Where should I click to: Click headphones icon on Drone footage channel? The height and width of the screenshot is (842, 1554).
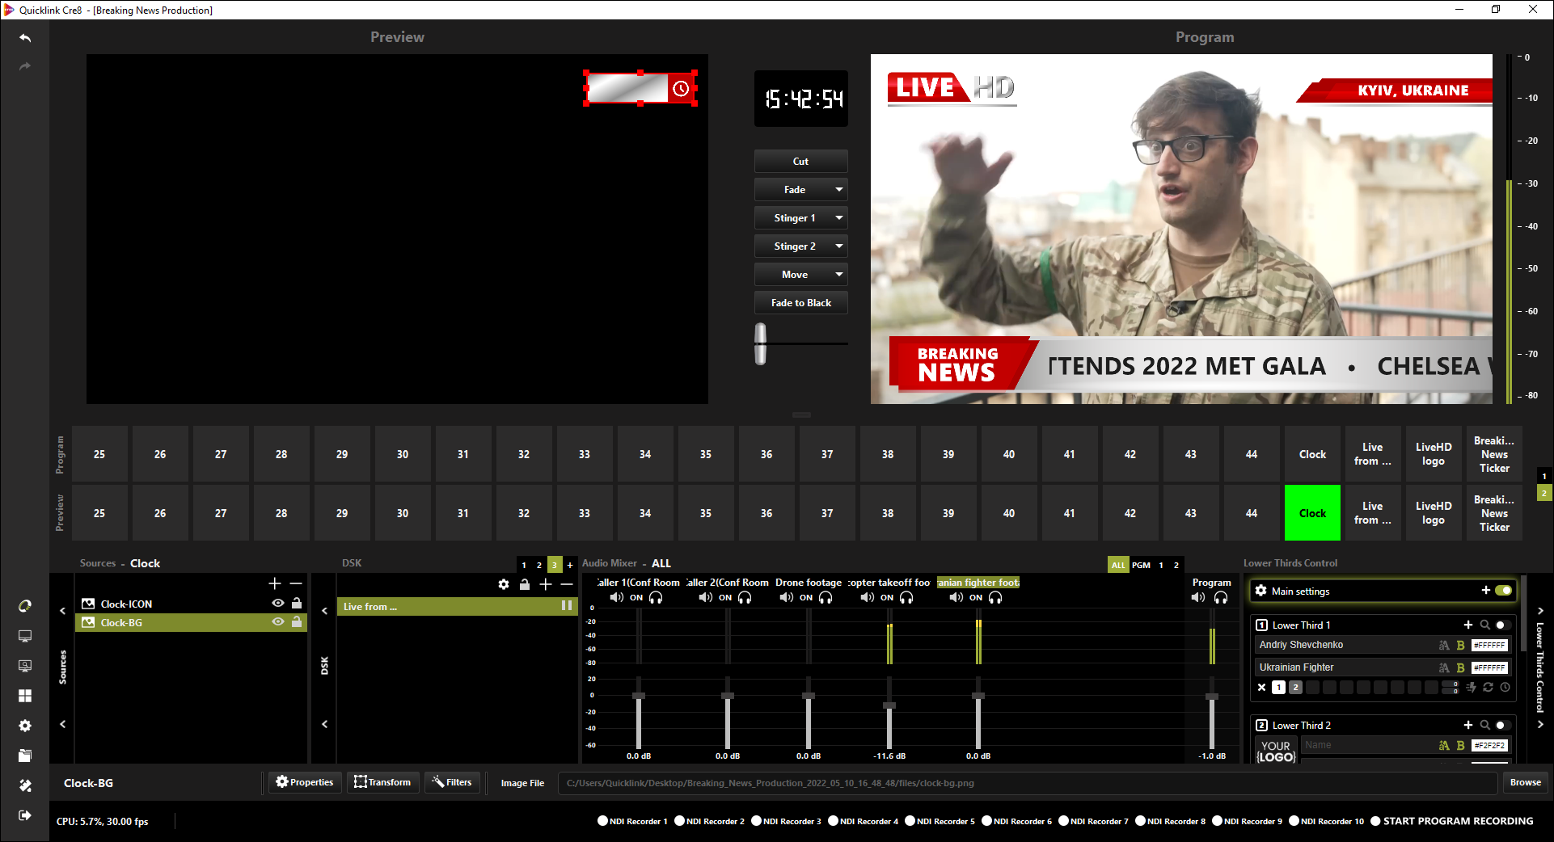(x=826, y=598)
